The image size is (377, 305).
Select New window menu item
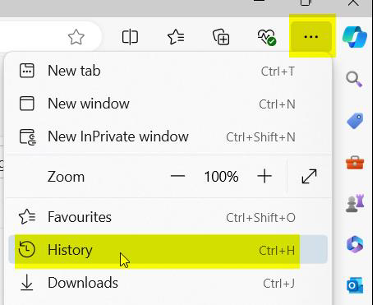coord(168,104)
